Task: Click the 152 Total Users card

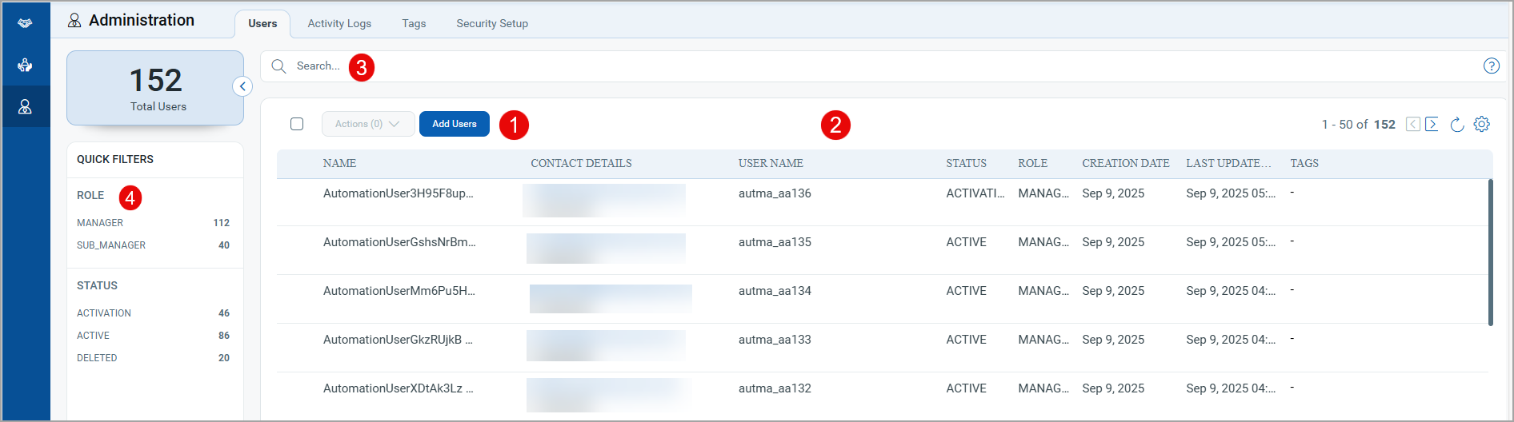Action: pos(155,88)
